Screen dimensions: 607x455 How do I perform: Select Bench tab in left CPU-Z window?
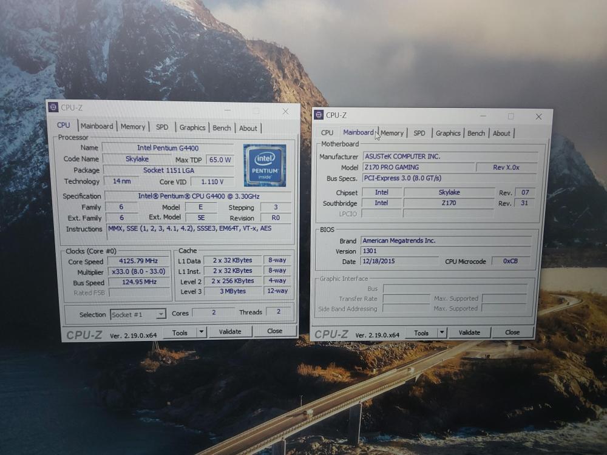click(222, 127)
